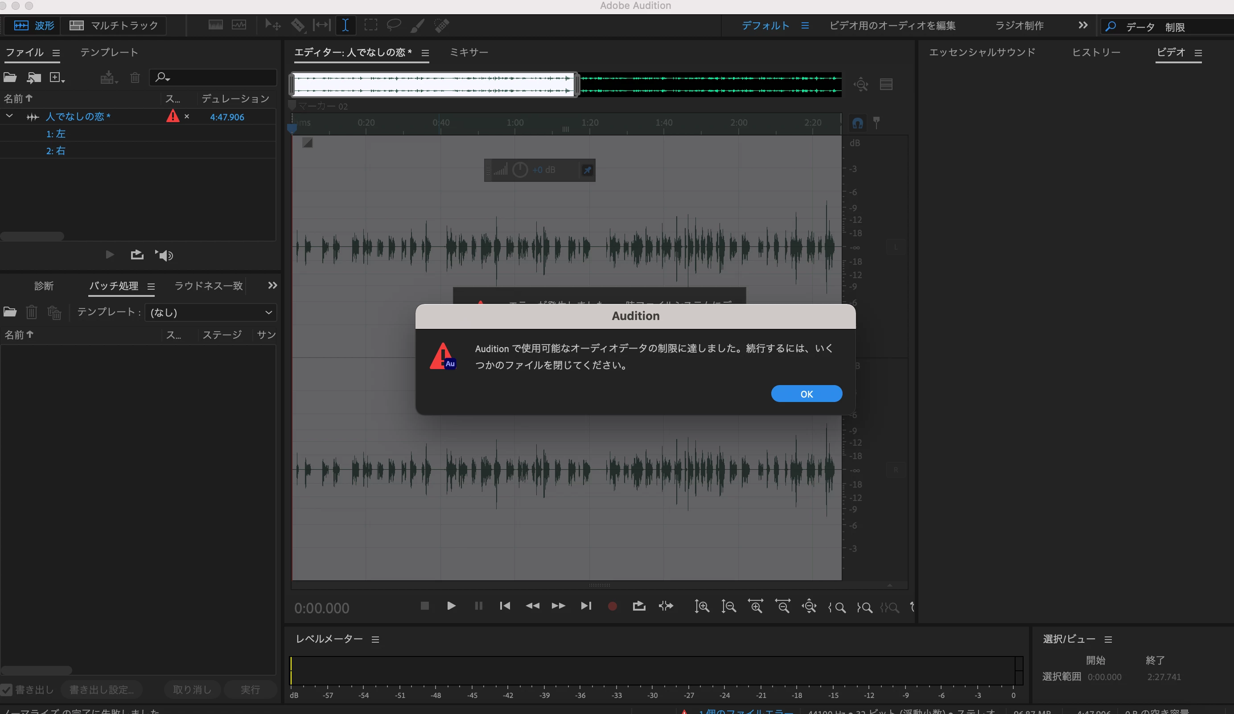1234x714 pixels.
Task: Toggle auto-play speaker icon in Files panel
Action: pyautogui.click(x=165, y=255)
